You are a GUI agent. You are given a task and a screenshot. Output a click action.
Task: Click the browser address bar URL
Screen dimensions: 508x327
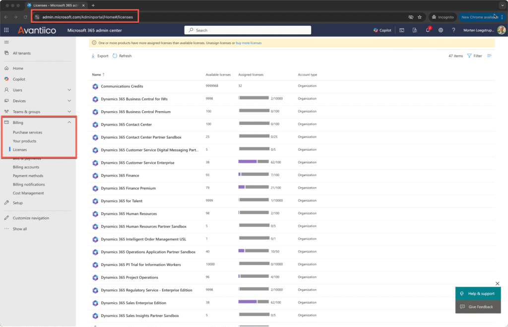(87, 17)
